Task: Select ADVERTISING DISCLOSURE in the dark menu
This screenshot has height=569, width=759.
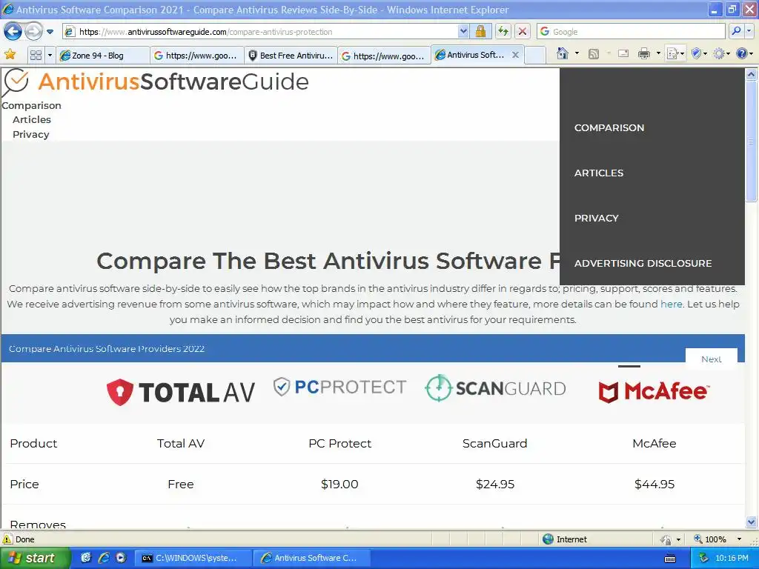Action: pos(643,263)
